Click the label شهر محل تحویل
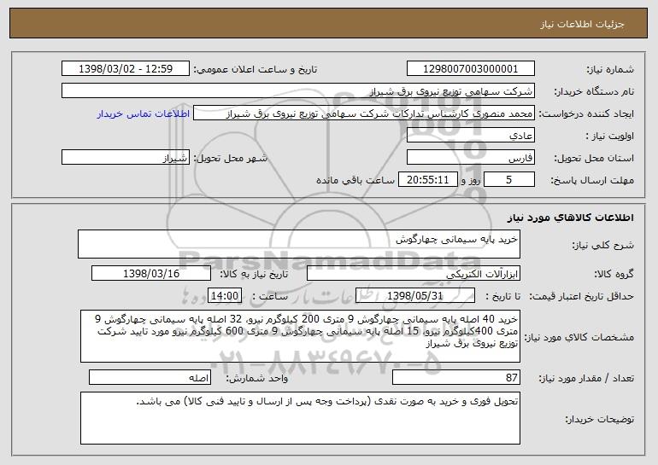658x465 pixels. click(230, 159)
